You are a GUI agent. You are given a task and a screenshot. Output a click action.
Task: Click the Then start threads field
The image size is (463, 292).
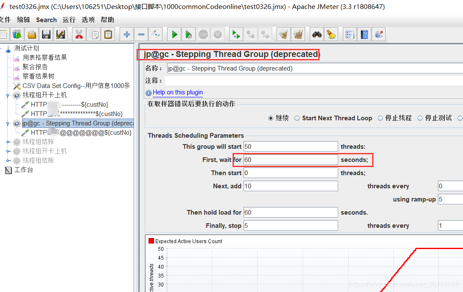291,173
